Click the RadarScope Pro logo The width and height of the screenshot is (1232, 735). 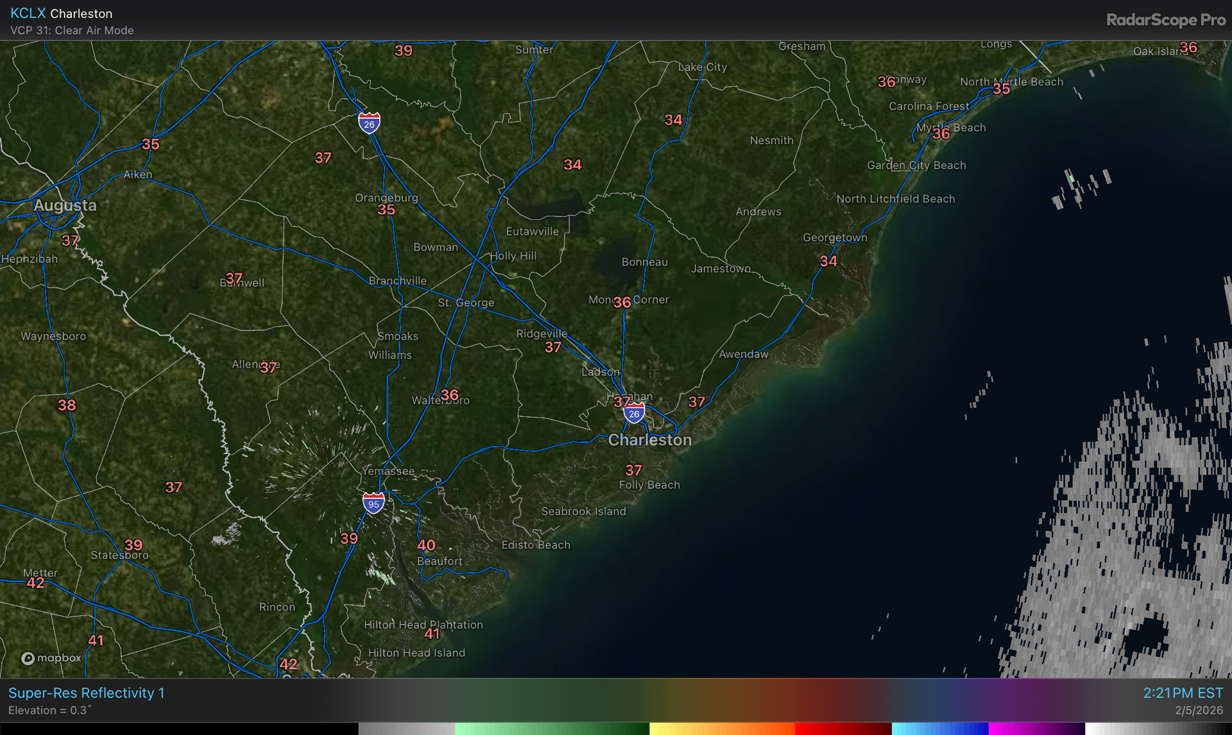click(1165, 20)
